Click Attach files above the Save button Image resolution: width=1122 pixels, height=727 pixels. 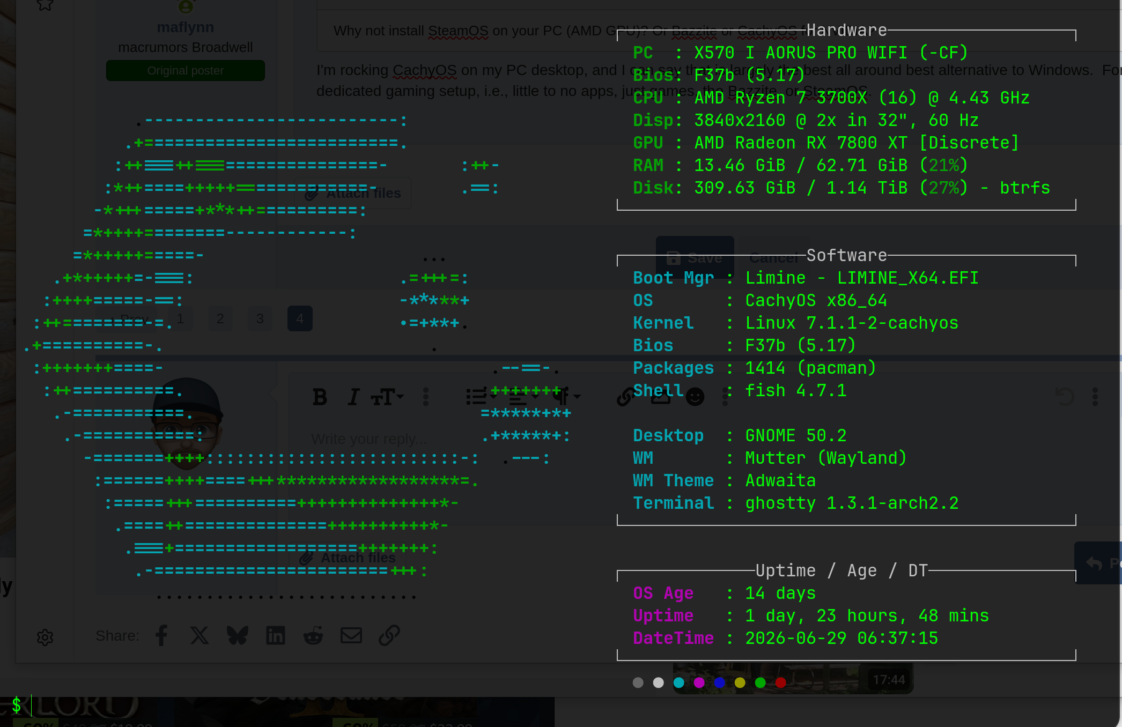coord(353,194)
